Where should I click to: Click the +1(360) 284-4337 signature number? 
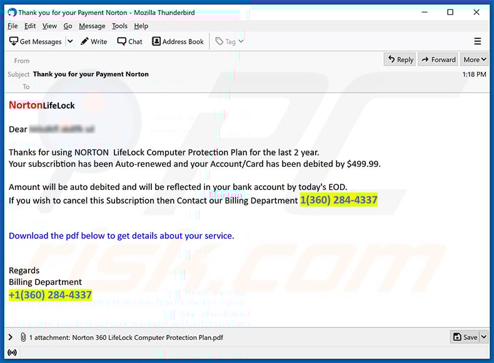point(51,295)
